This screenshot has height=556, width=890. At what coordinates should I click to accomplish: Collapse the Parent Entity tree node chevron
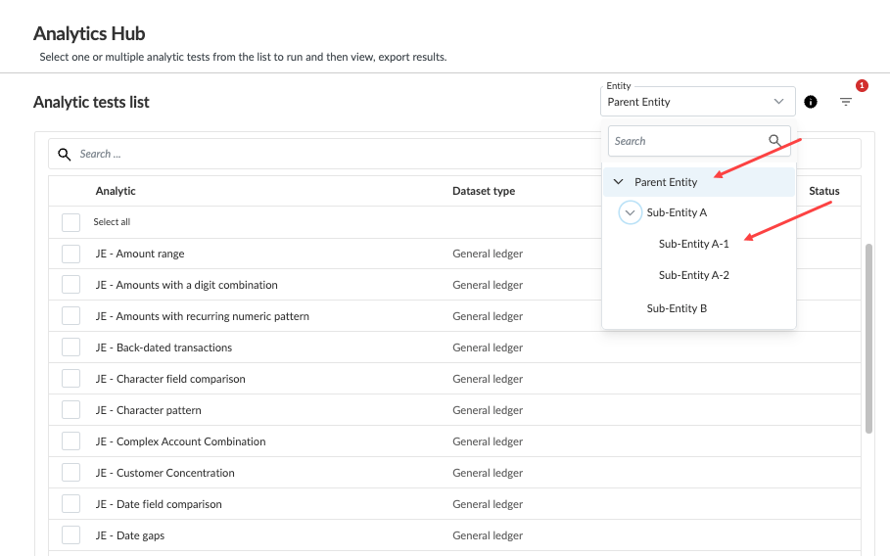(618, 182)
